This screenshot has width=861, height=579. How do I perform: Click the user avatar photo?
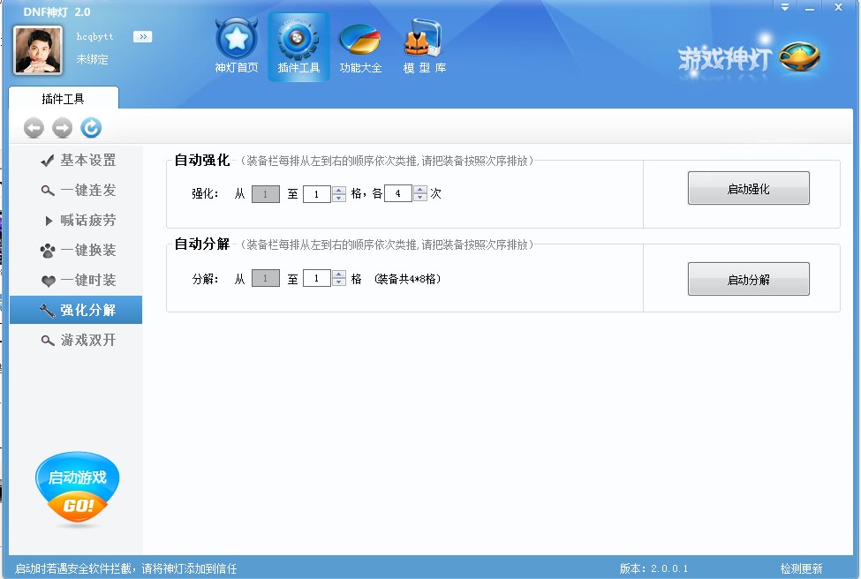[38, 50]
